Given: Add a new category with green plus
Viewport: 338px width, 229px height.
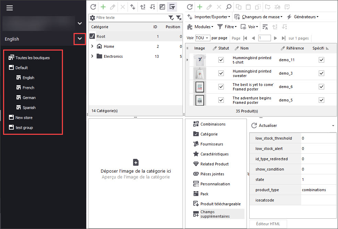Looking at the screenshot, I should [103, 7].
